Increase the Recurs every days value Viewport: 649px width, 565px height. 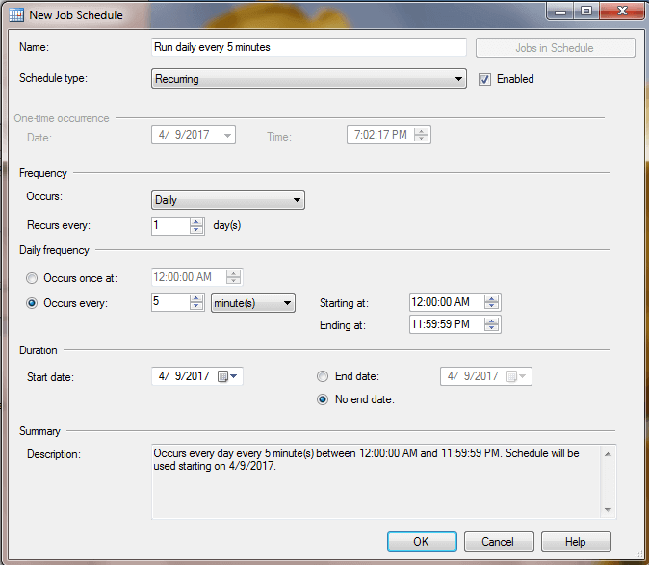click(x=196, y=222)
